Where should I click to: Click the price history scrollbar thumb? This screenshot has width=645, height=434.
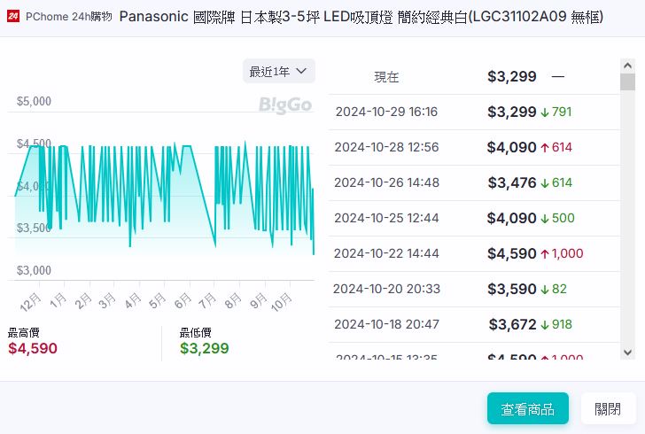[x=627, y=82]
